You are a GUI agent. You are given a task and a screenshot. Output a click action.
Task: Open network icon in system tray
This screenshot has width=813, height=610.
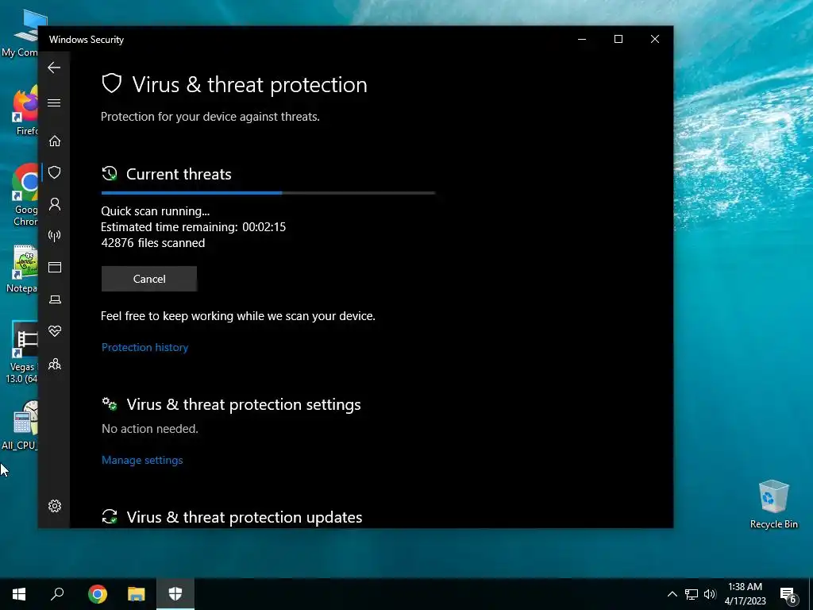(692, 594)
